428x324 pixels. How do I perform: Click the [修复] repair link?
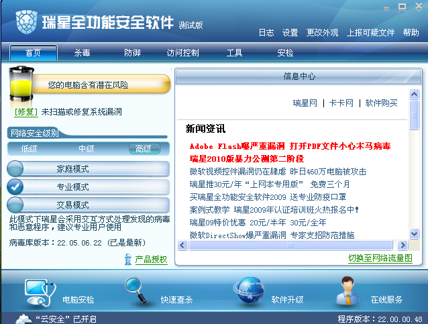click(26, 112)
